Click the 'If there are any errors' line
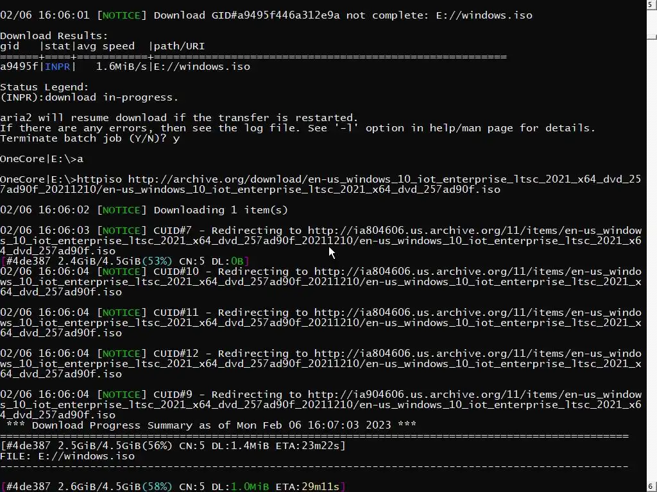This screenshot has width=657, height=492. click(298, 128)
